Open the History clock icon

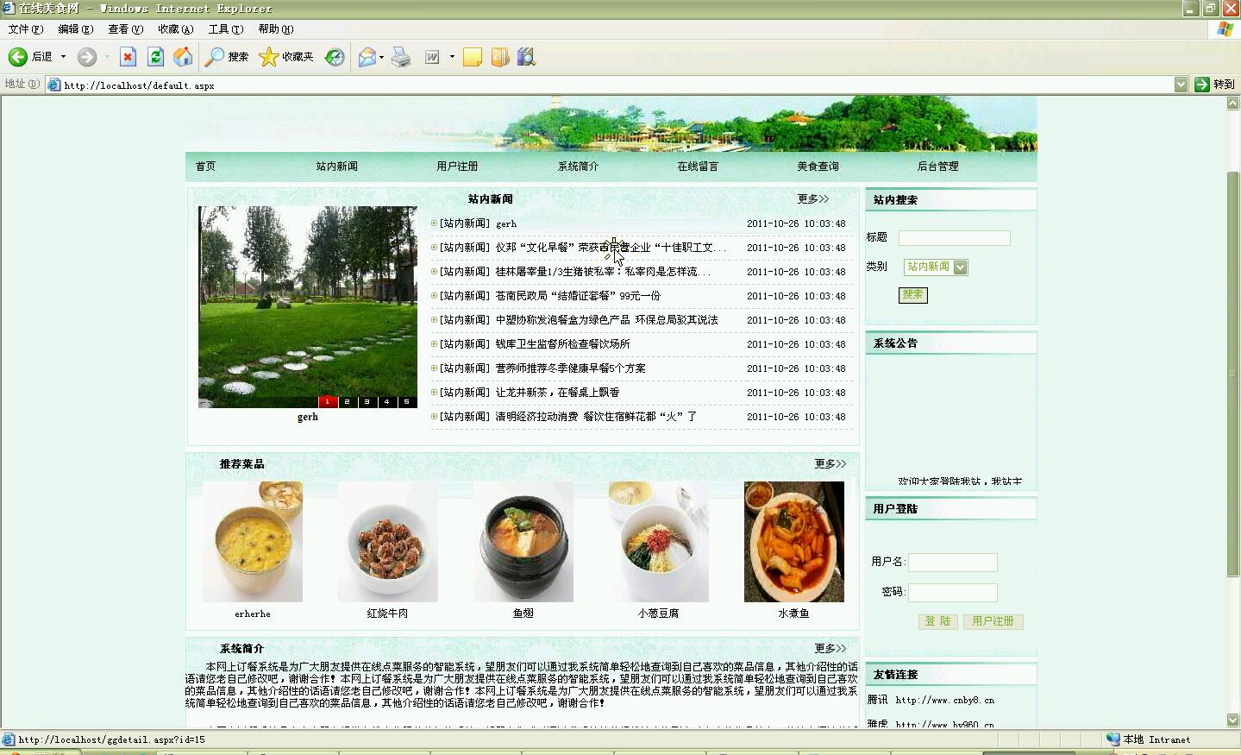tap(335, 57)
